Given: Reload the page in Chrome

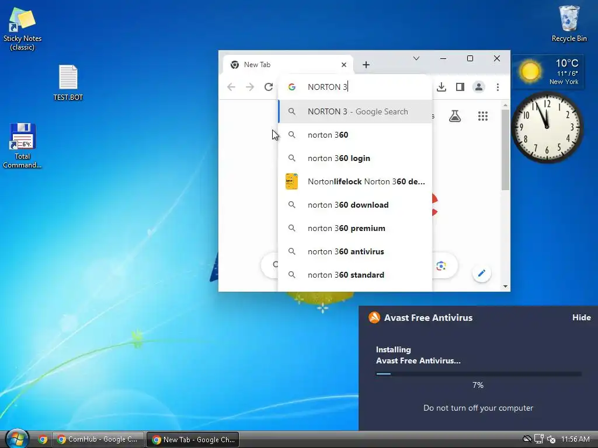Looking at the screenshot, I should tap(269, 87).
